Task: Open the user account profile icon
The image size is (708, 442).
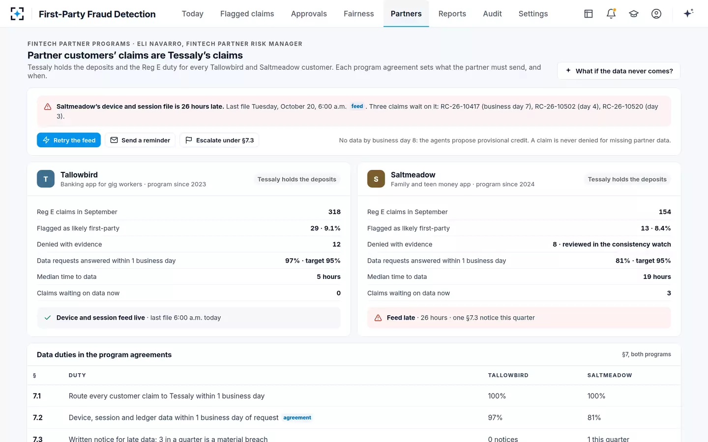Action: pyautogui.click(x=656, y=14)
